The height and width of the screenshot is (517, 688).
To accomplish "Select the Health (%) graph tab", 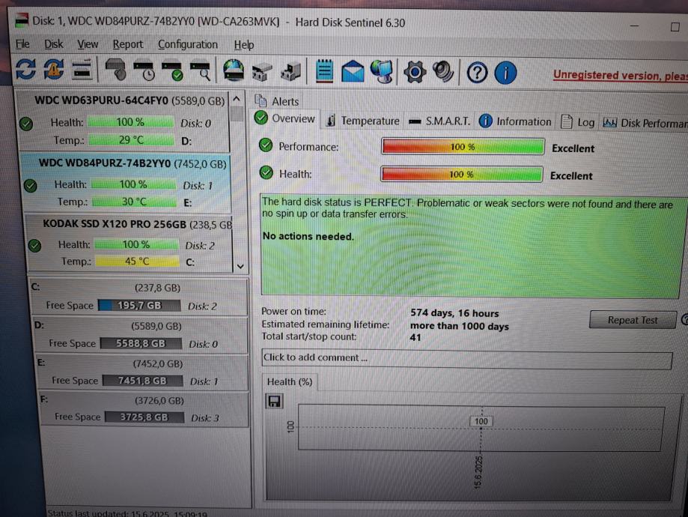I will [290, 381].
